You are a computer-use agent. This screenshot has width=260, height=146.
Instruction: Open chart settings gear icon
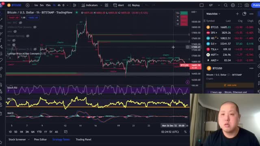coord(233,5)
